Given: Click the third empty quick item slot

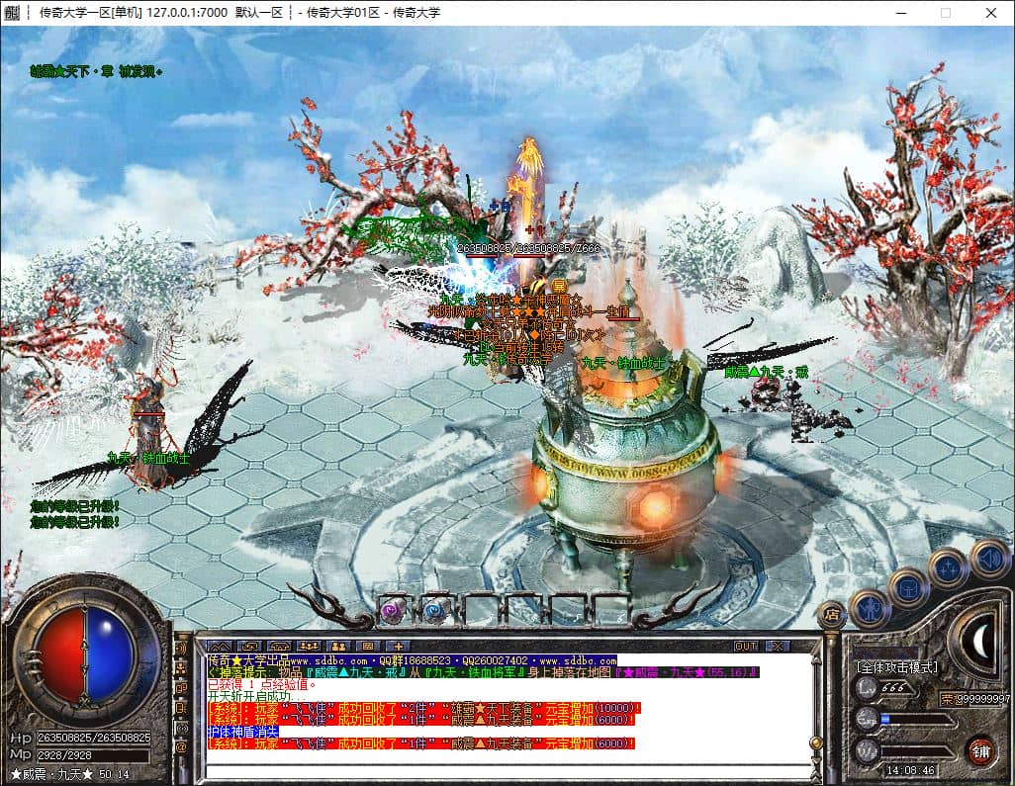Looking at the screenshot, I should [480, 611].
